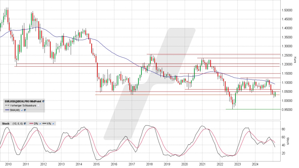Image resolution: width=299 pixels, height=168 pixels.
Task: Open settings icon next to SMA(48)
Action: [25, 110]
